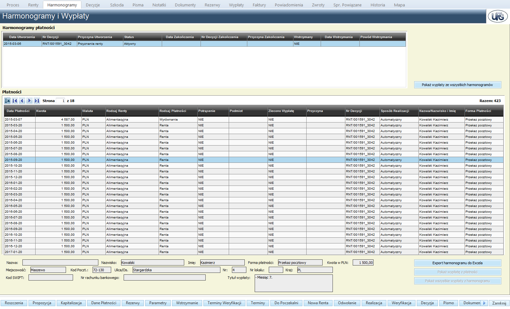Click the Dane Płatności button
Image resolution: width=510 pixels, height=309 pixels.
click(x=104, y=303)
